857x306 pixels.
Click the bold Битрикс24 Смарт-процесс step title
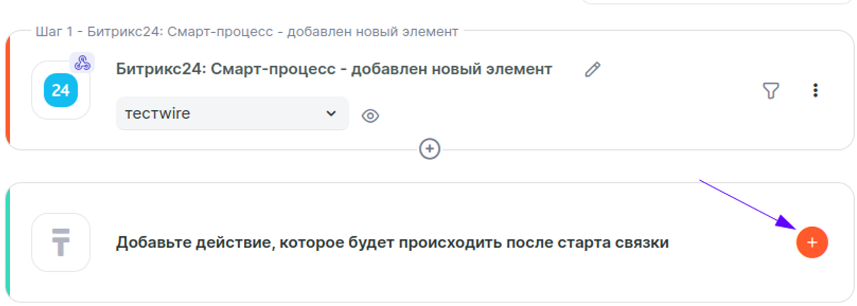tap(334, 69)
